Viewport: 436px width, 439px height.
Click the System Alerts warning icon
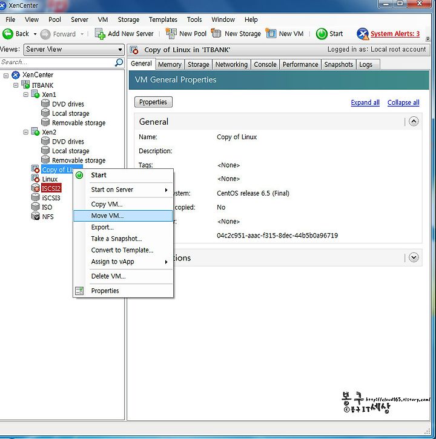(363, 34)
